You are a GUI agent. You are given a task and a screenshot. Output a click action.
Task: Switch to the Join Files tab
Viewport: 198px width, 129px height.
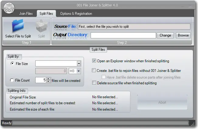click(26, 14)
